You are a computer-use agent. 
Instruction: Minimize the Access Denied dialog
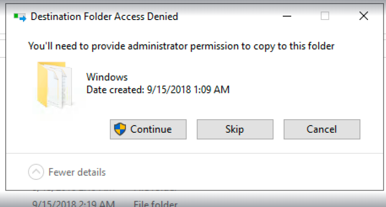pos(287,16)
